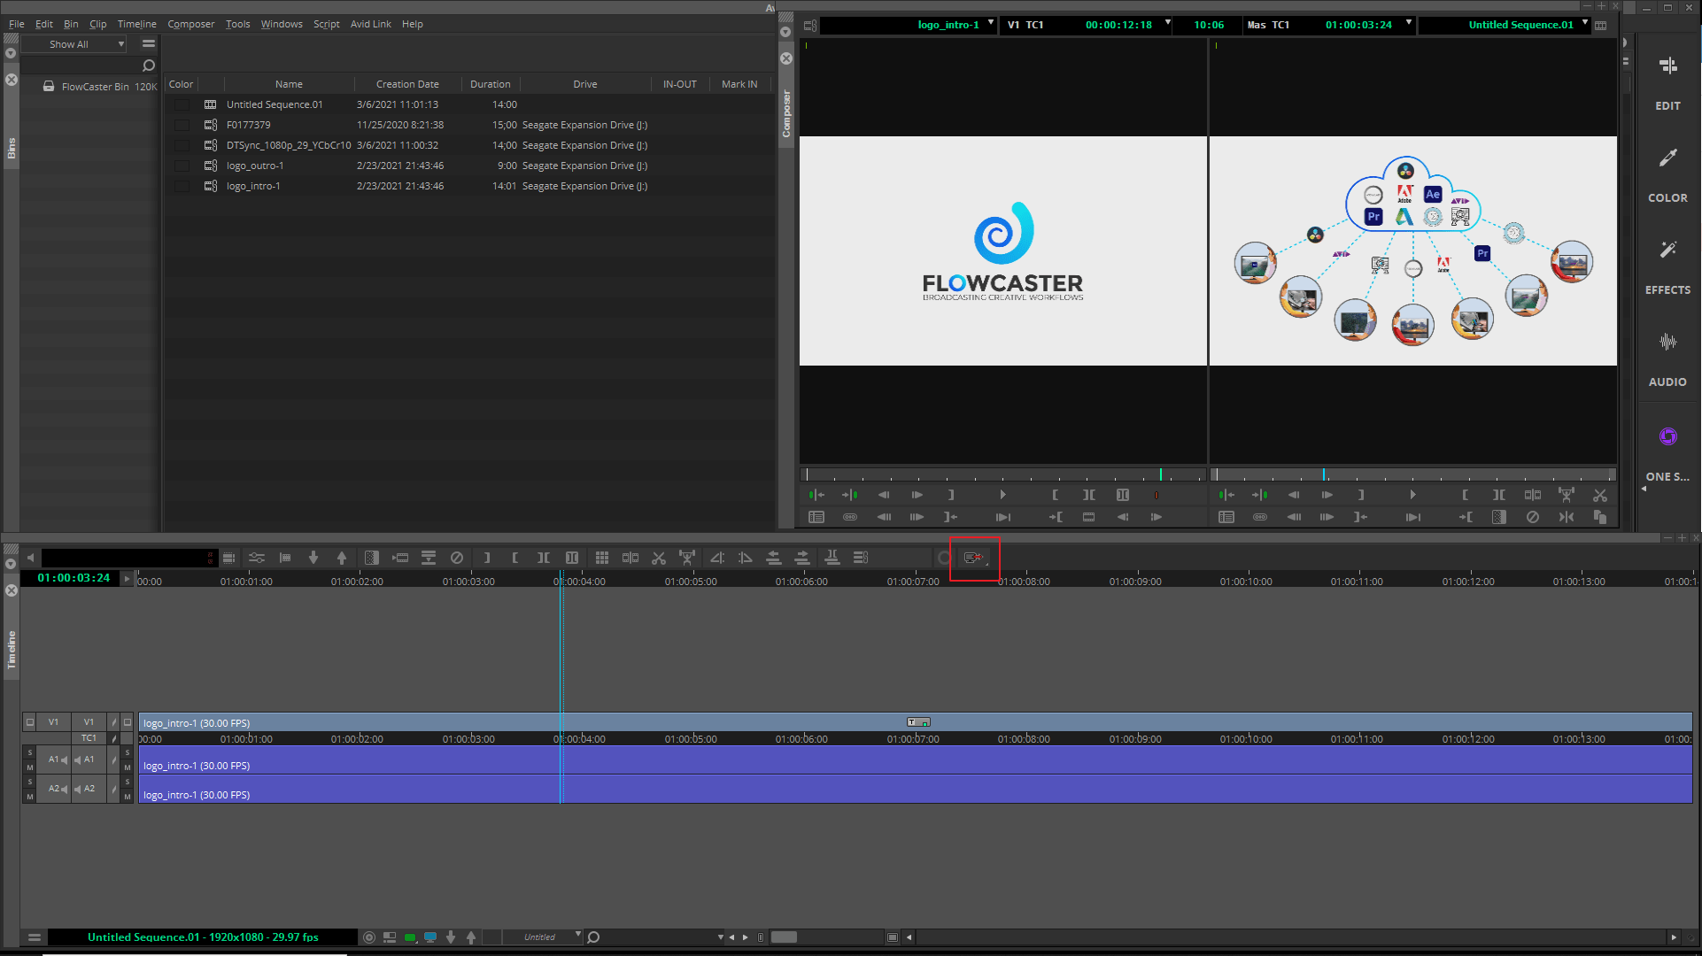Toggle Solo on record-side track A1
The image size is (1702, 956).
pos(128,752)
